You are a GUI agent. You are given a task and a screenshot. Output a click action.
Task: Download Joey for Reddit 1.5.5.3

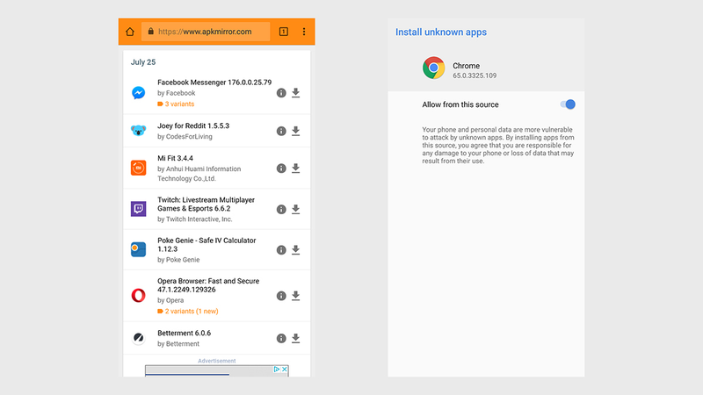point(296,131)
